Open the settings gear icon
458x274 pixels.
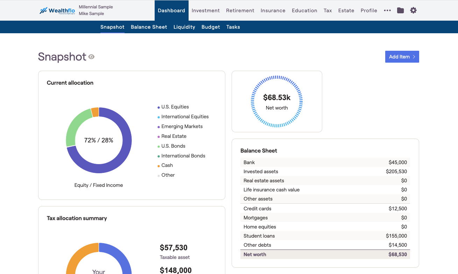pyautogui.click(x=413, y=10)
